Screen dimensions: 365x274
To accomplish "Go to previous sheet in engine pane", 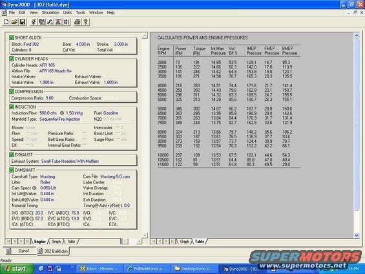I will (x=15, y=242).
